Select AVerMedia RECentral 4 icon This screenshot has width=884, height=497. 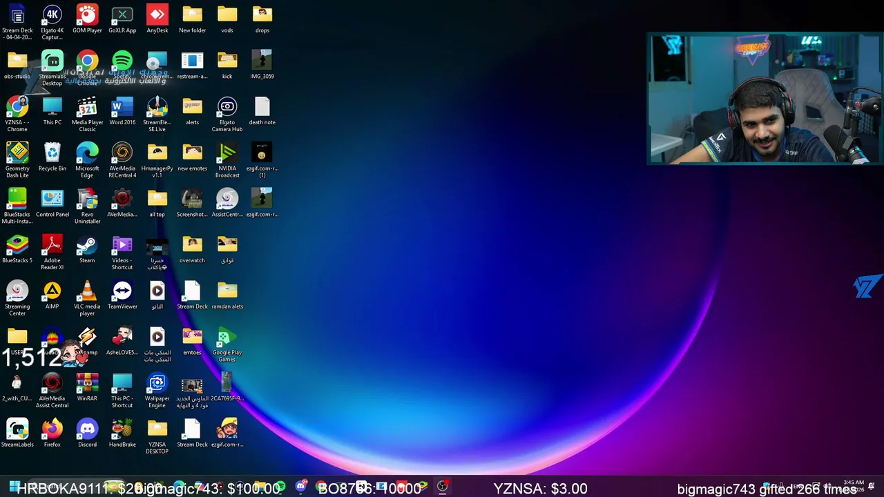[122, 160]
